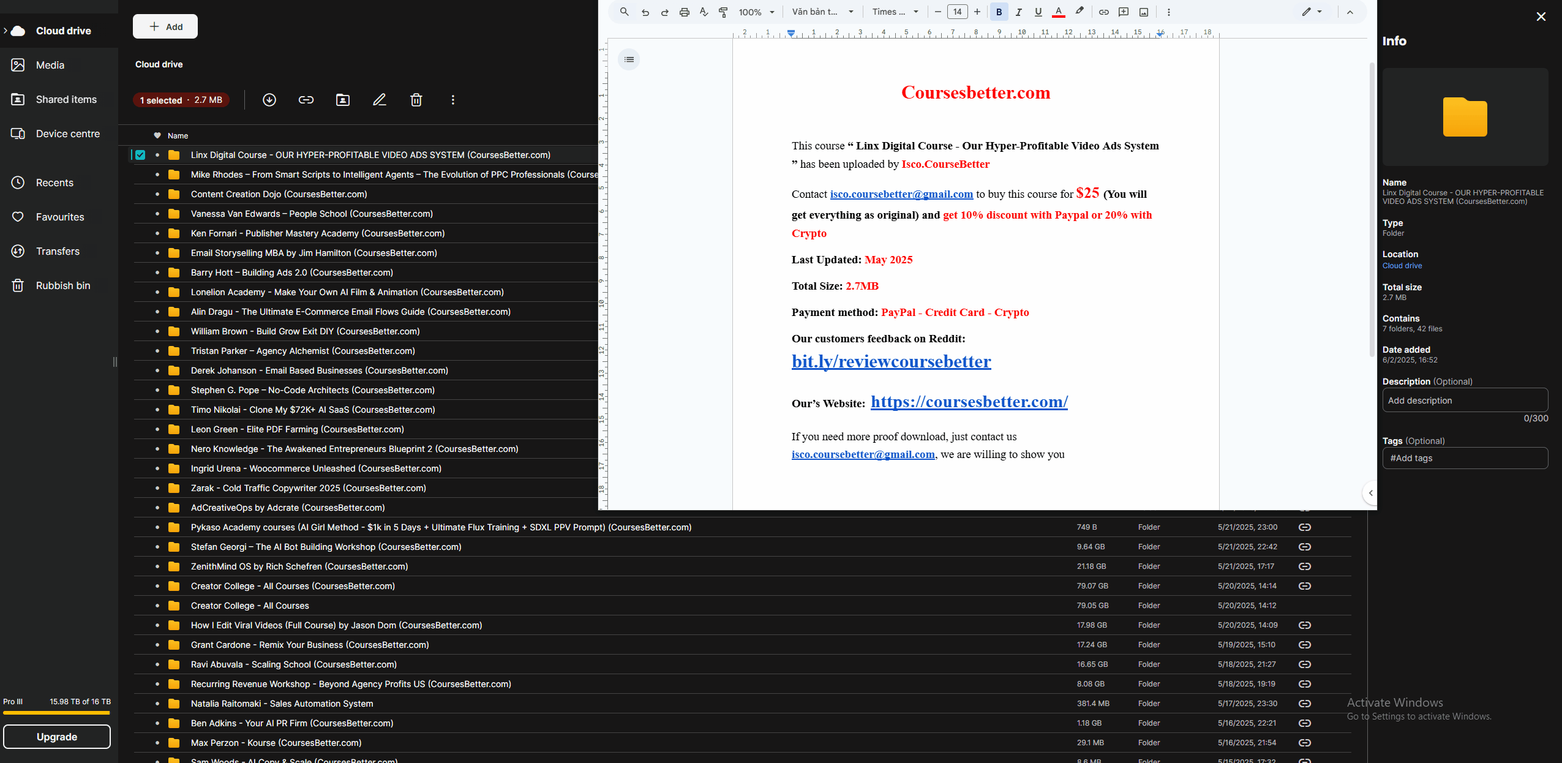Open the text color picker
This screenshot has width=1562, height=763.
(1058, 12)
